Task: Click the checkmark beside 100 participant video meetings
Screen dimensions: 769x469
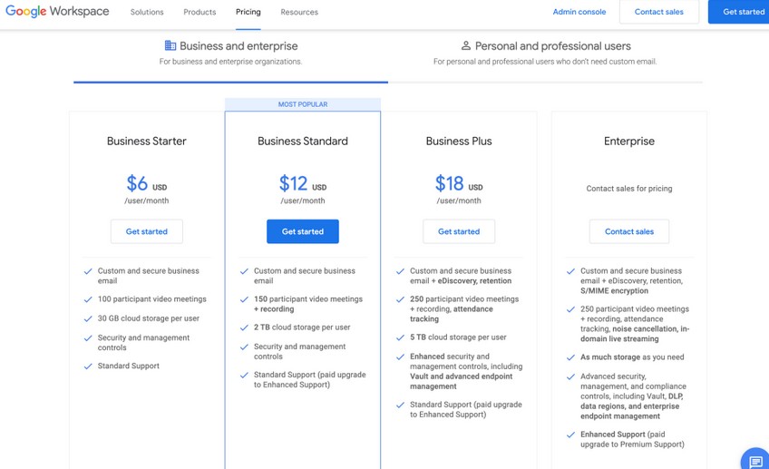Action: click(x=88, y=299)
